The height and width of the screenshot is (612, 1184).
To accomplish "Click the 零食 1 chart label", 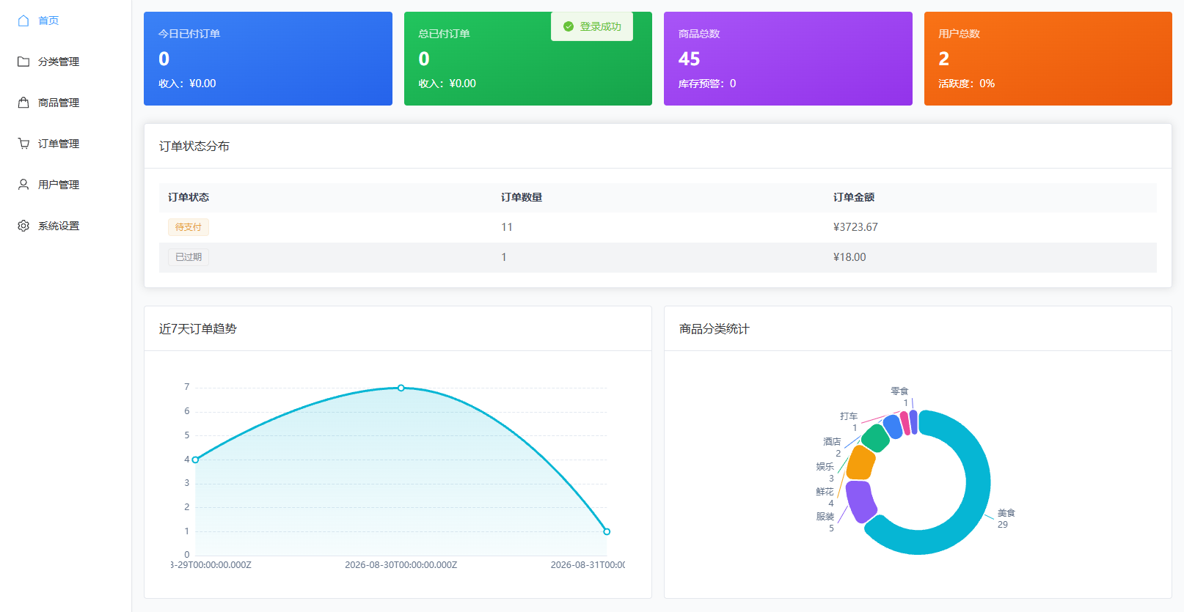I will pos(899,397).
